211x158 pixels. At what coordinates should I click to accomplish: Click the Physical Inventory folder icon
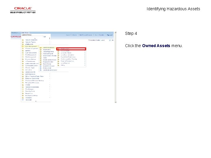tap(40, 62)
